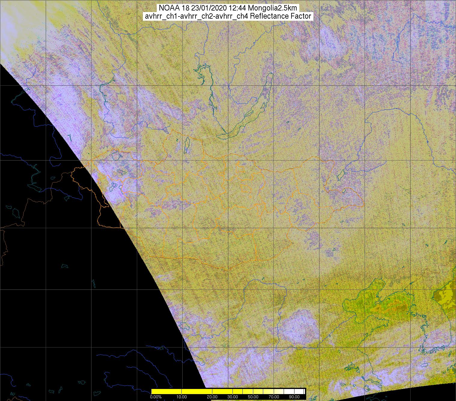Click the subtitle "avhrr_ch1-avhrr_ch2-avhrr_ch4 Reflectance Factor"
Viewport: 456px width, 401px height.
(228, 16)
